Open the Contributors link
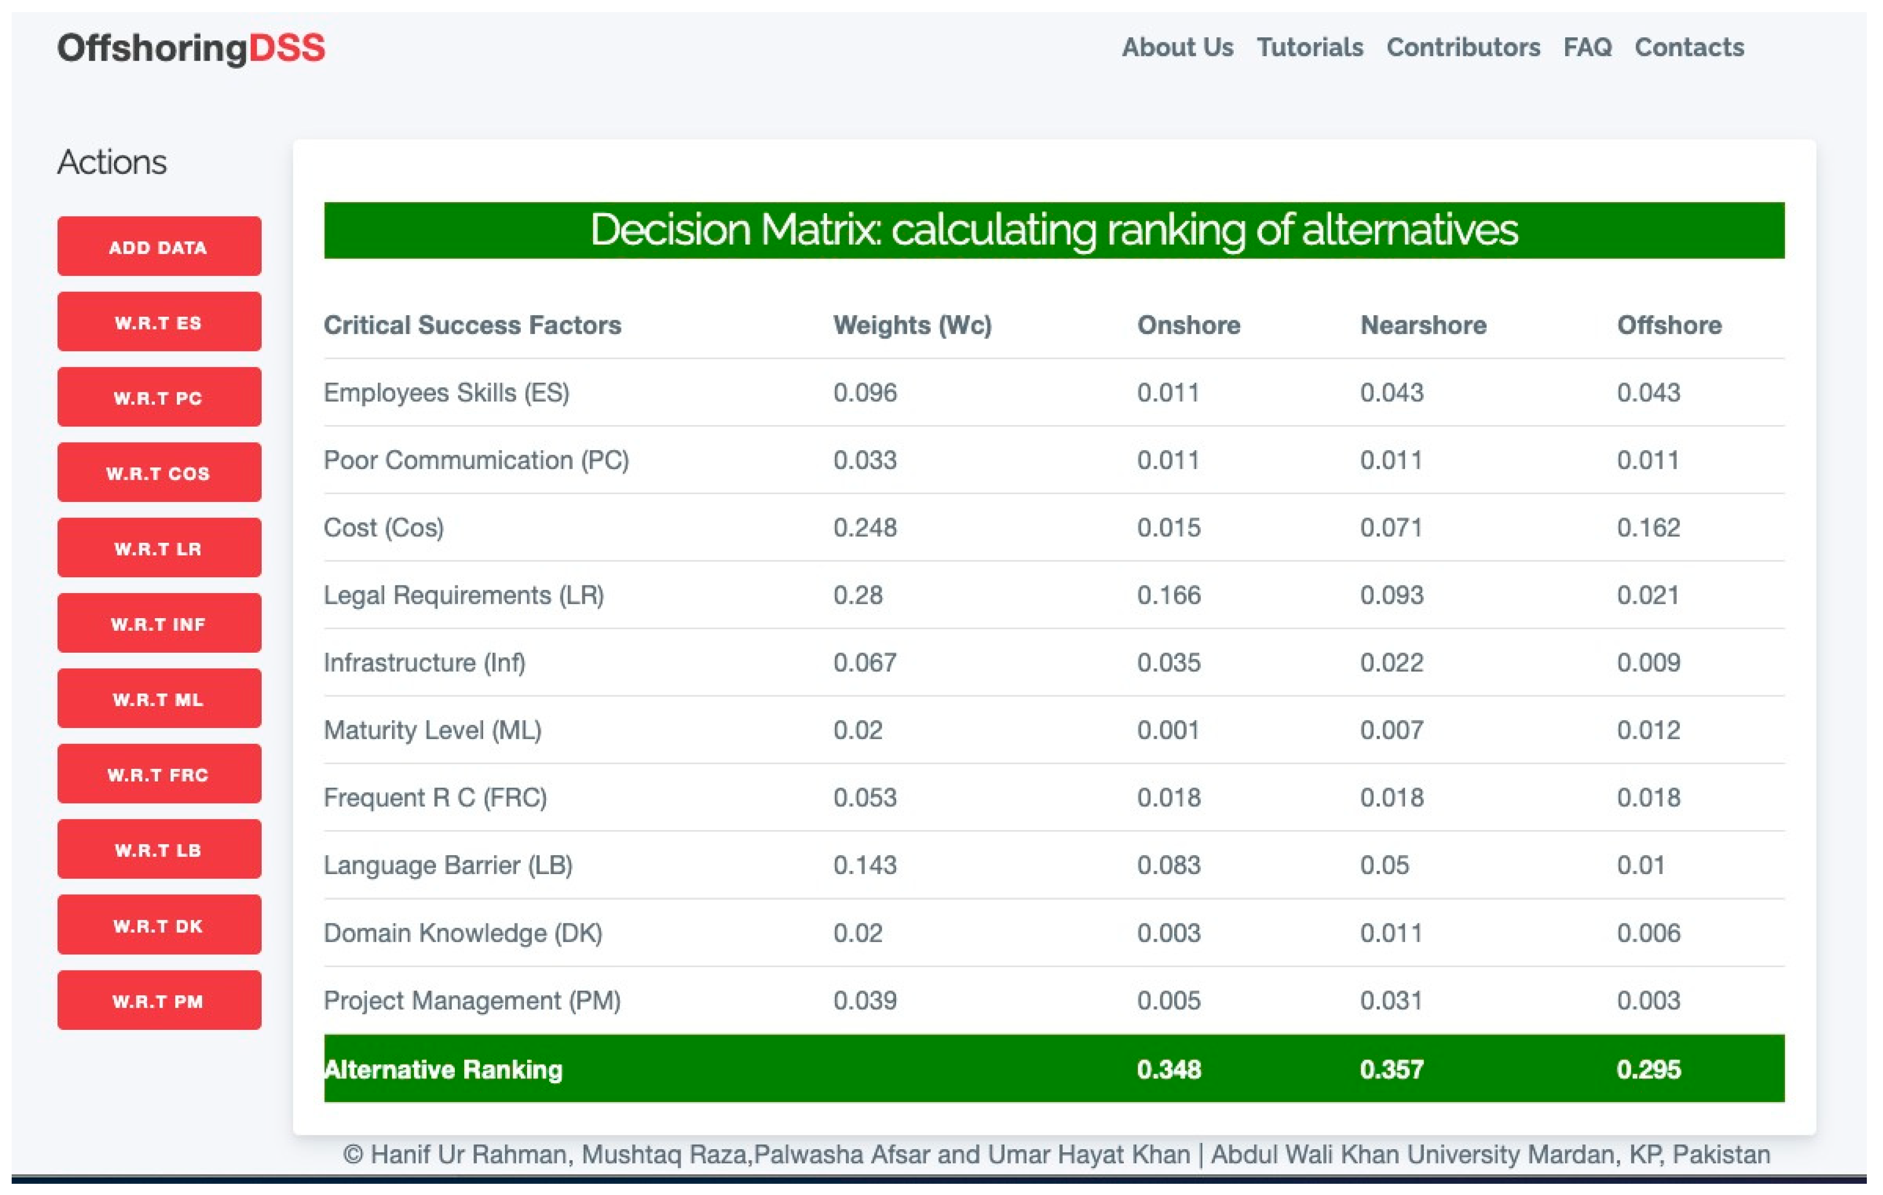Screen dimensions: 1883x1195 (x=1463, y=48)
